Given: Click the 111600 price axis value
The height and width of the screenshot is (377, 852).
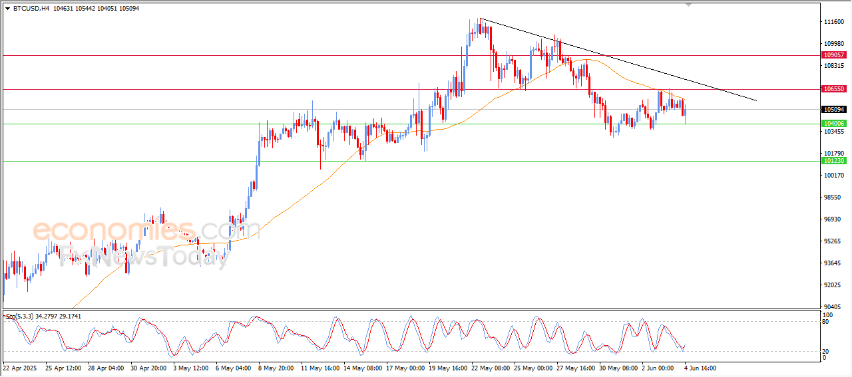Looking at the screenshot, I should (834, 22).
